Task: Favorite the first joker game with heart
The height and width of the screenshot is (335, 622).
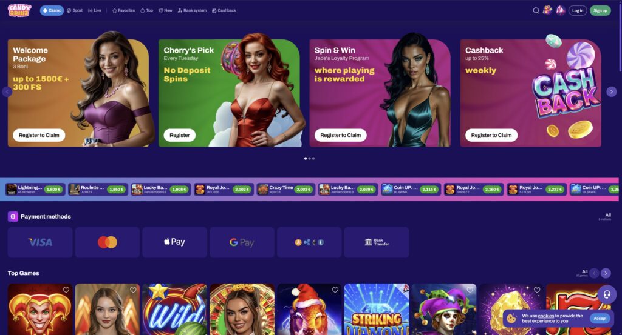Action: [66, 290]
